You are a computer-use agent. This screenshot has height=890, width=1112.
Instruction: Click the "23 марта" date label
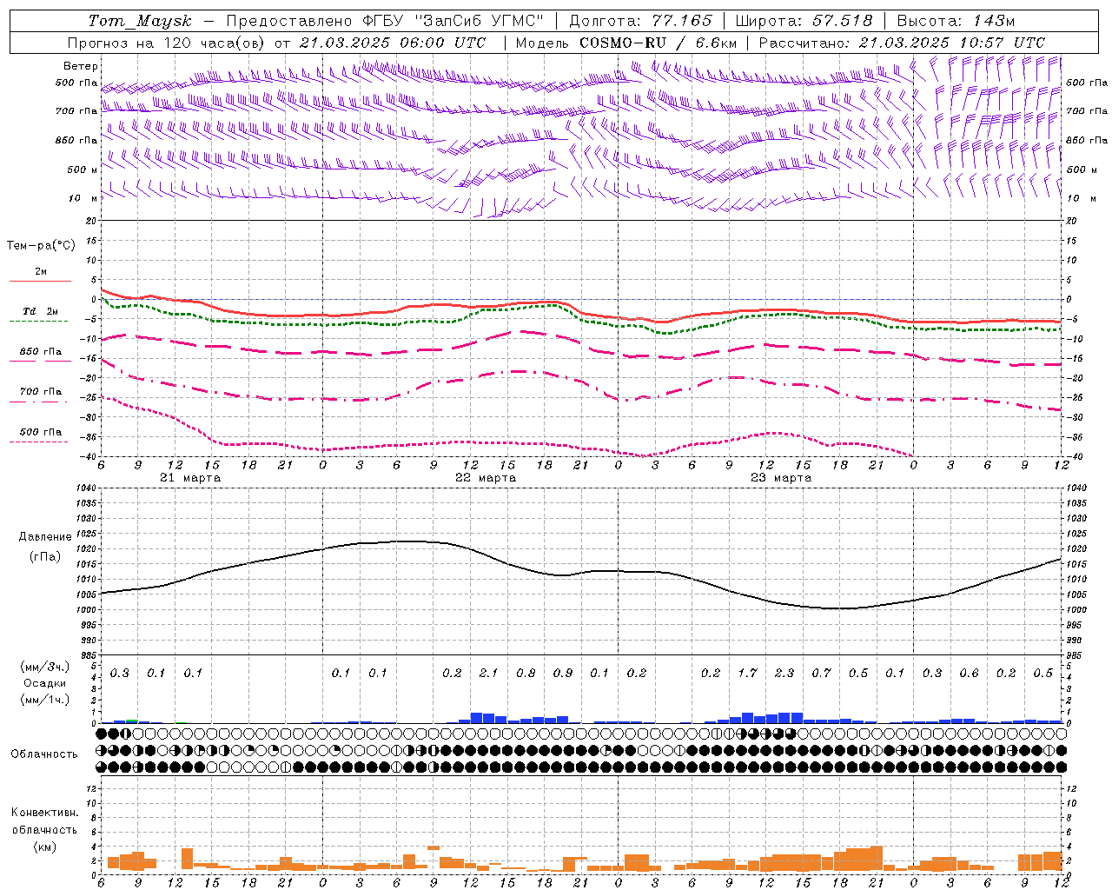(x=781, y=478)
